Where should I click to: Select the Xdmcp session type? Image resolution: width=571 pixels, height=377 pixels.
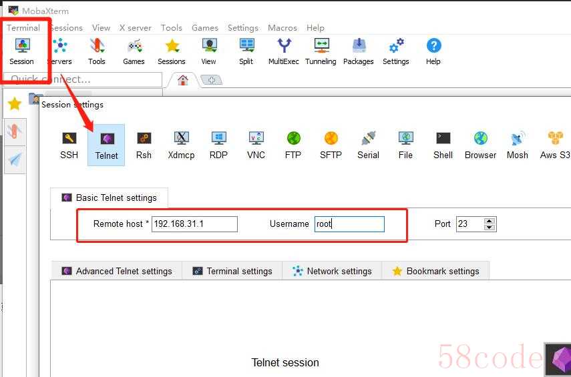182,145
